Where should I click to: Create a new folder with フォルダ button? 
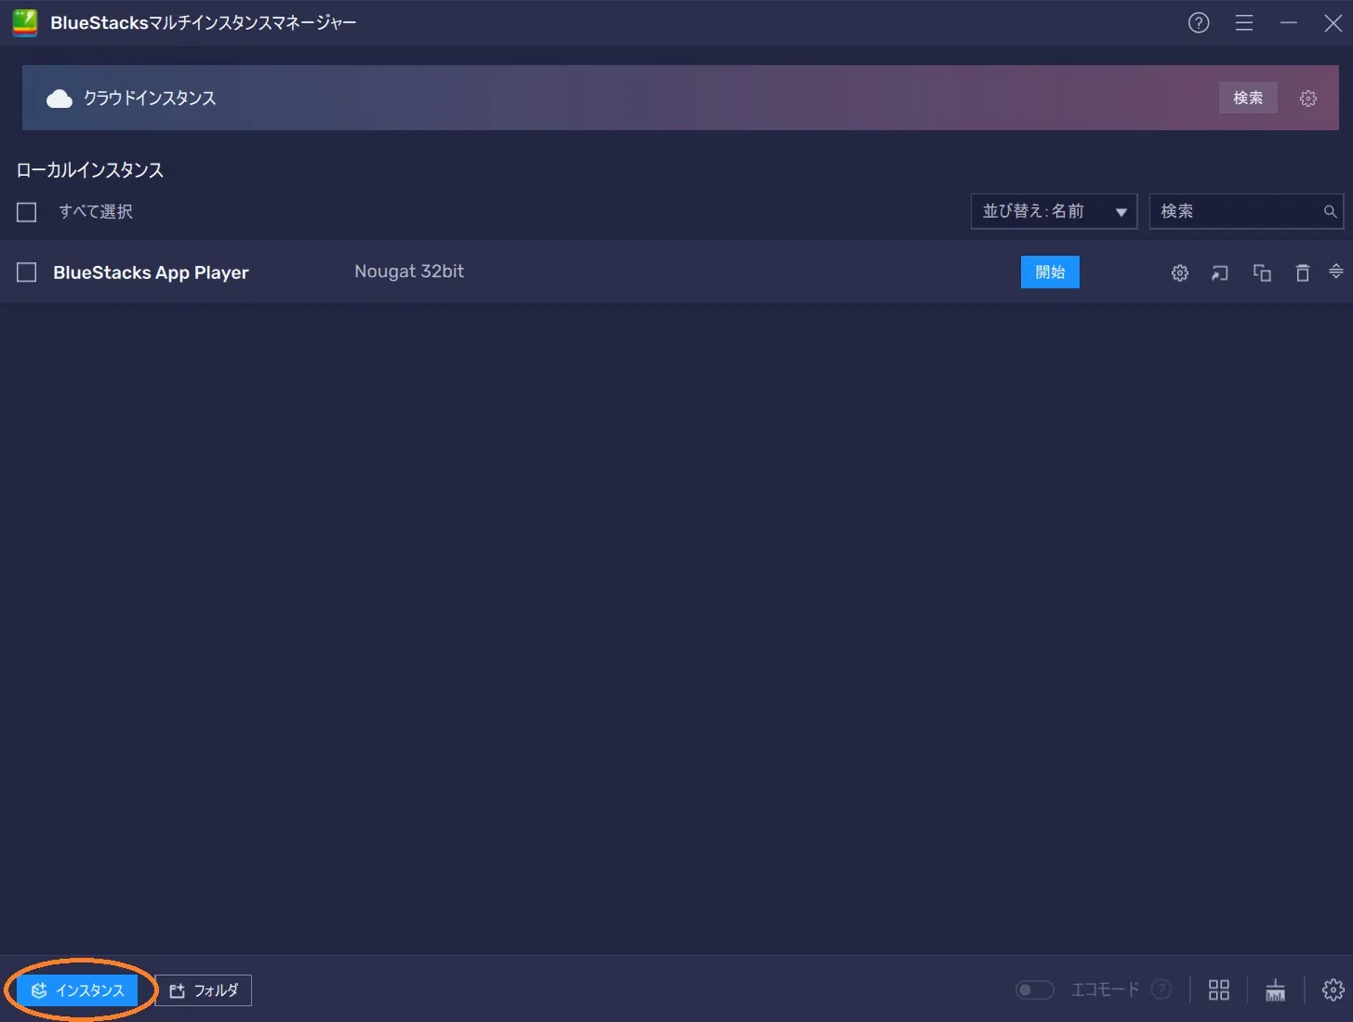[204, 990]
